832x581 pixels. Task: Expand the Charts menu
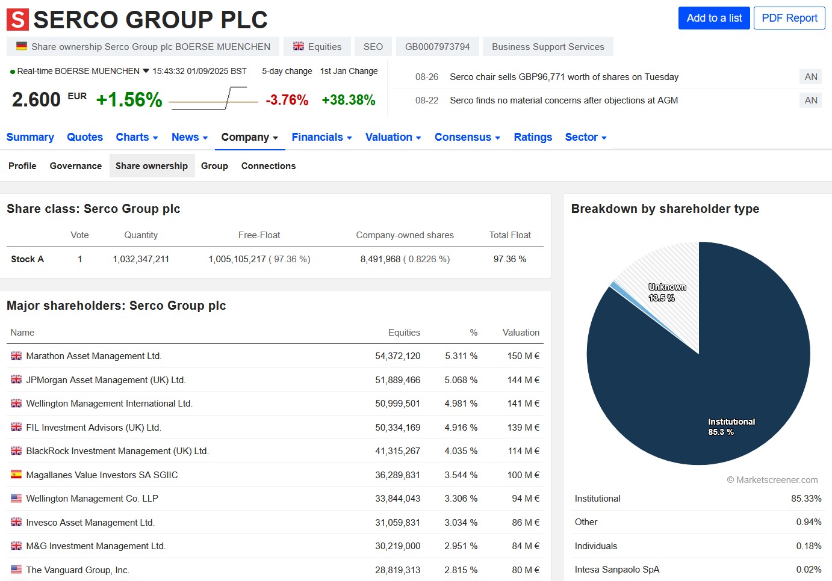tap(137, 137)
